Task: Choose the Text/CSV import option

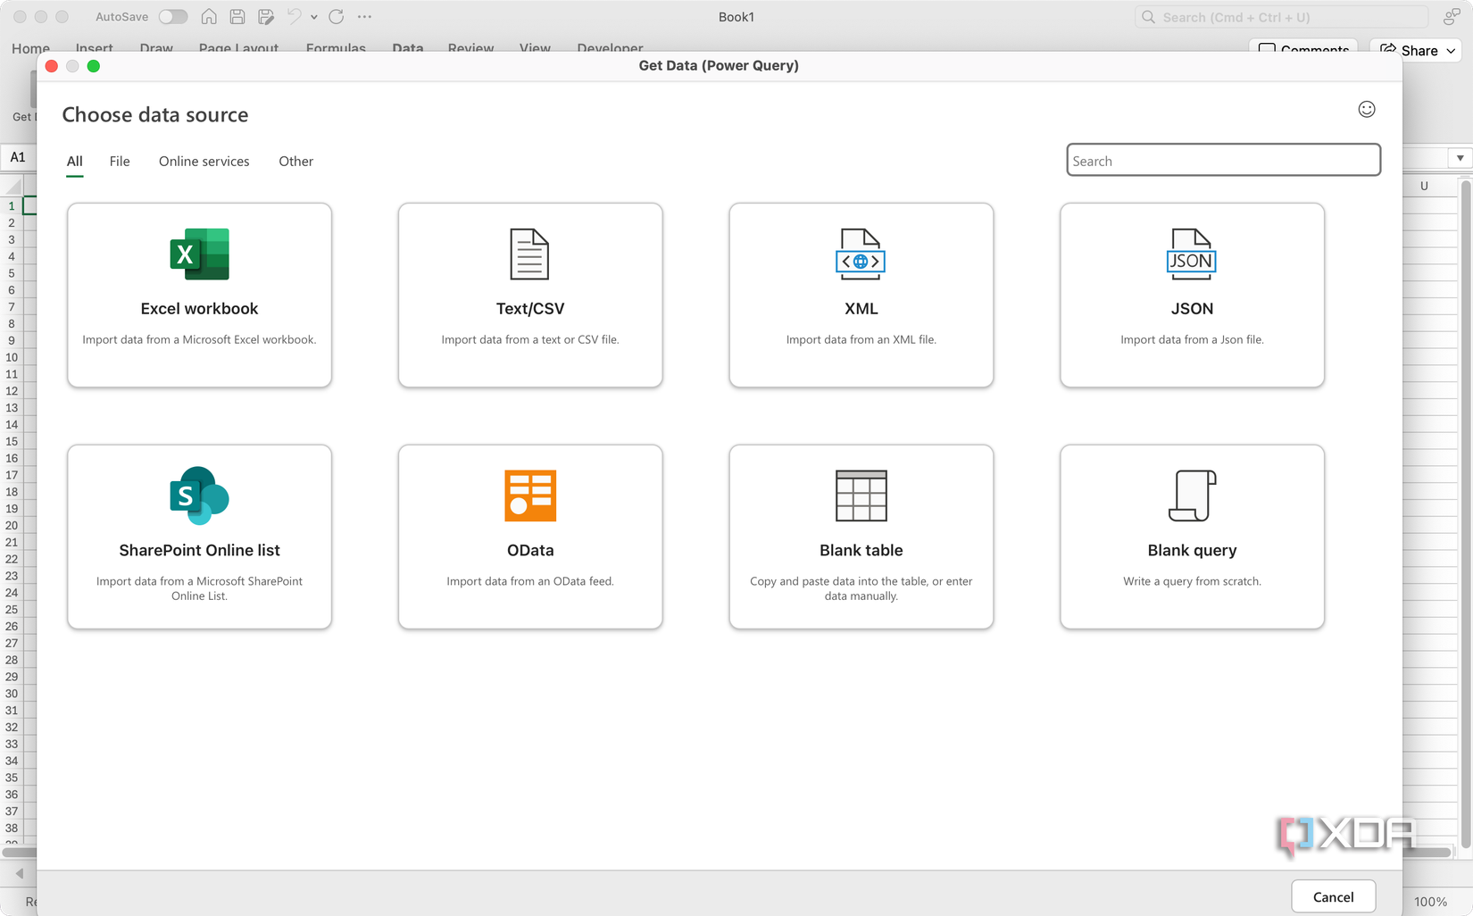Action: coord(529,295)
